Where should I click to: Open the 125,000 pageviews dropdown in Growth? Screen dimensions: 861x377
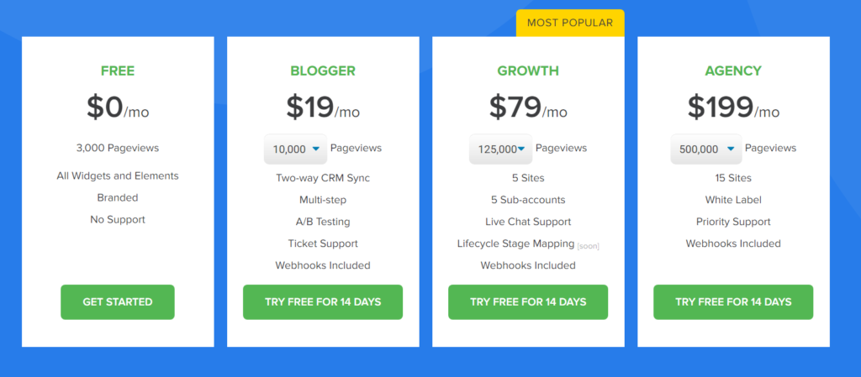501,149
